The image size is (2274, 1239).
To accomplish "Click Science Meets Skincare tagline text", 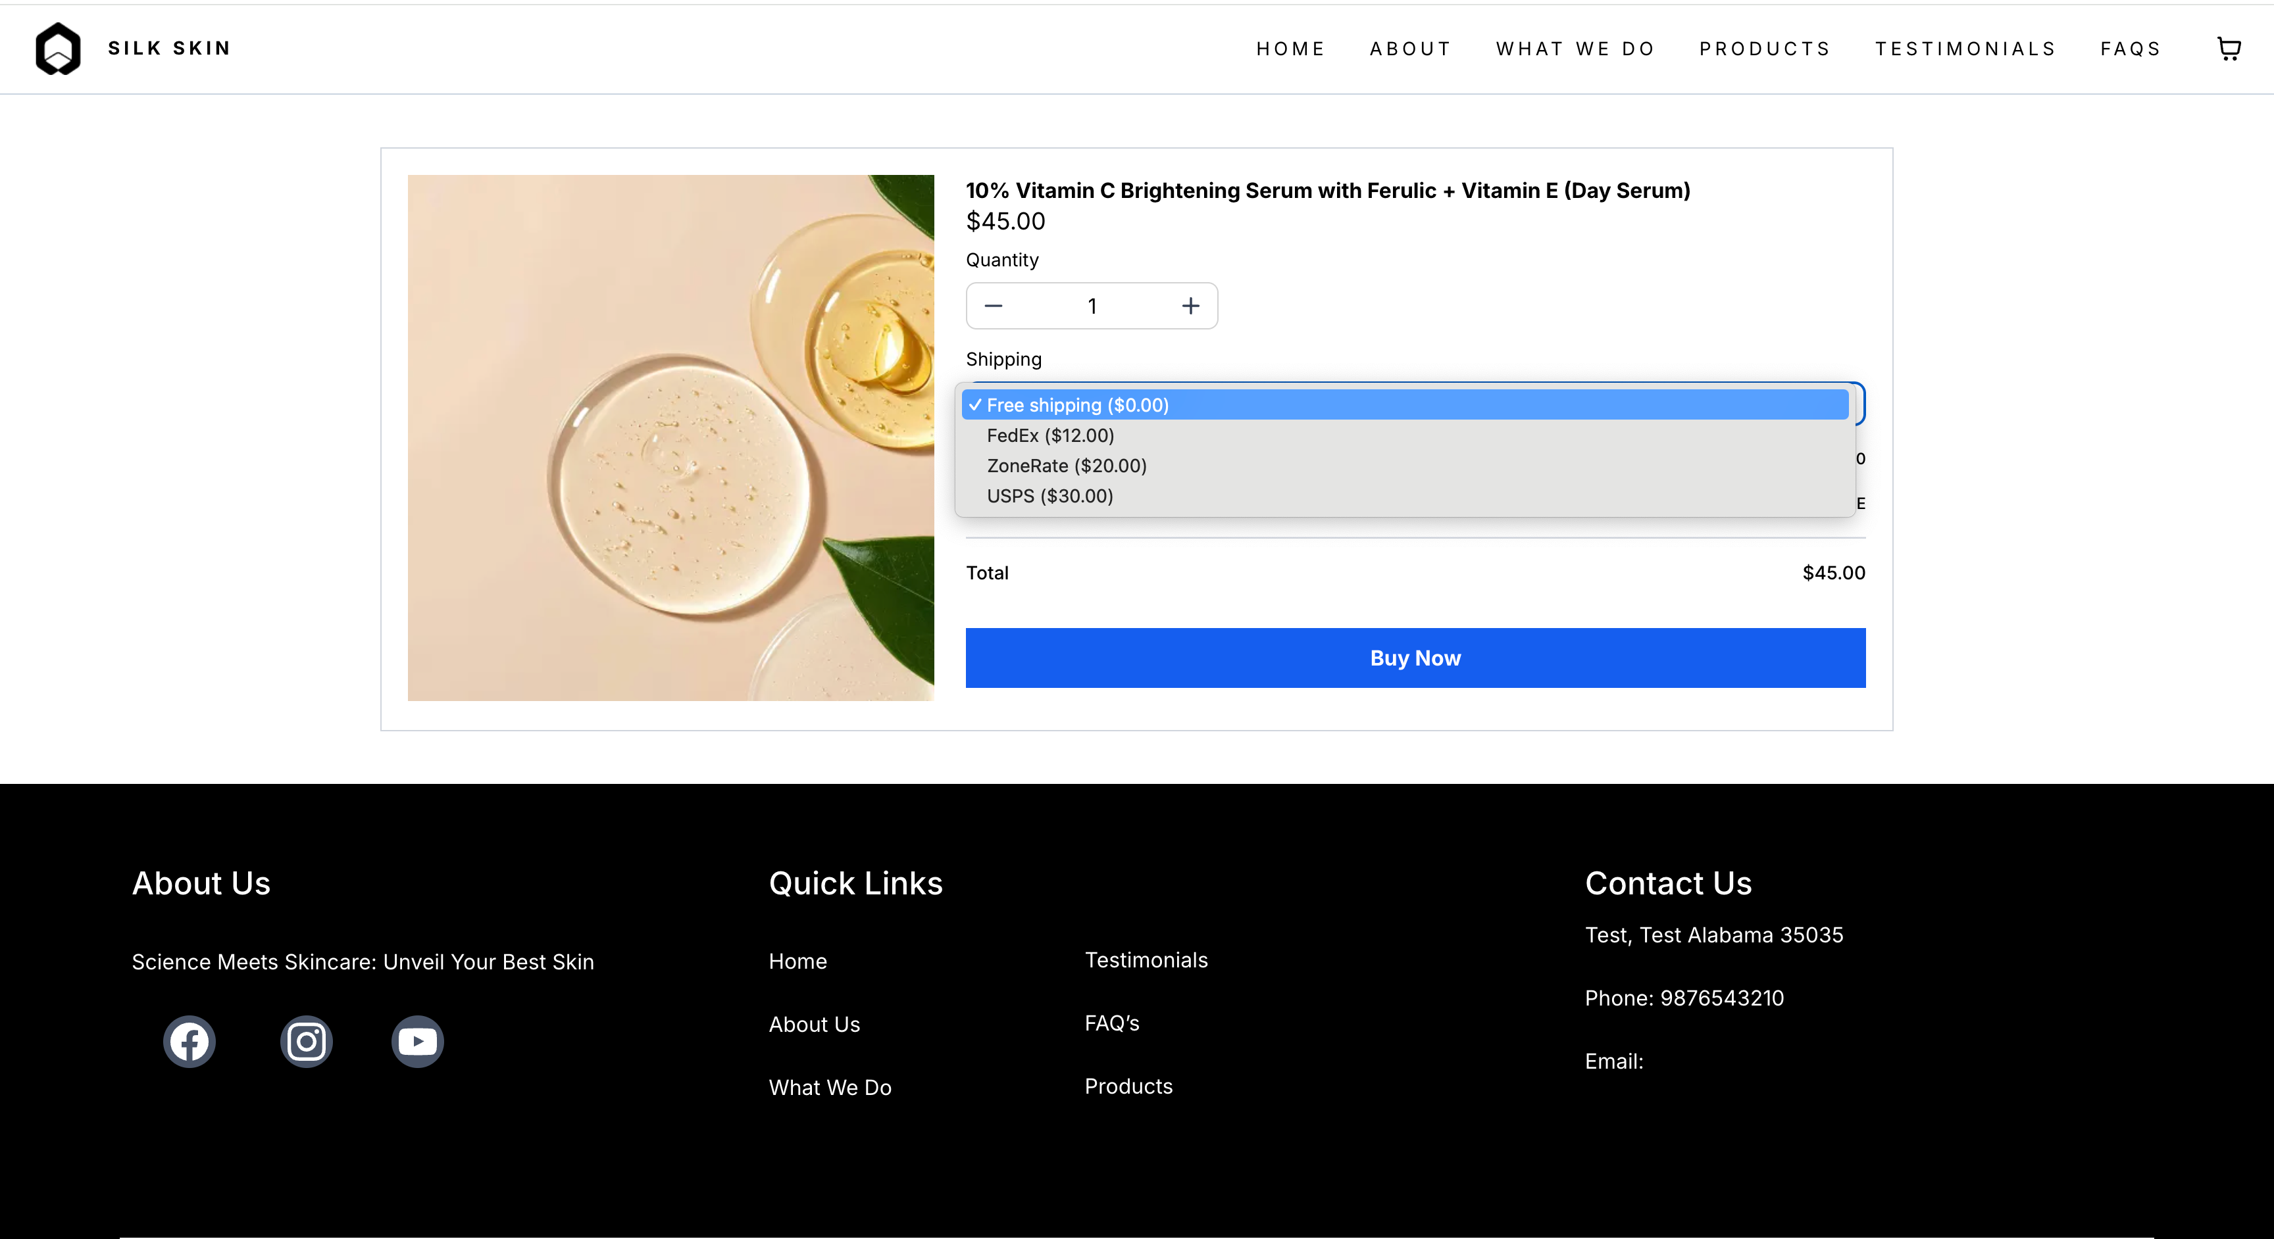I will tap(363, 962).
